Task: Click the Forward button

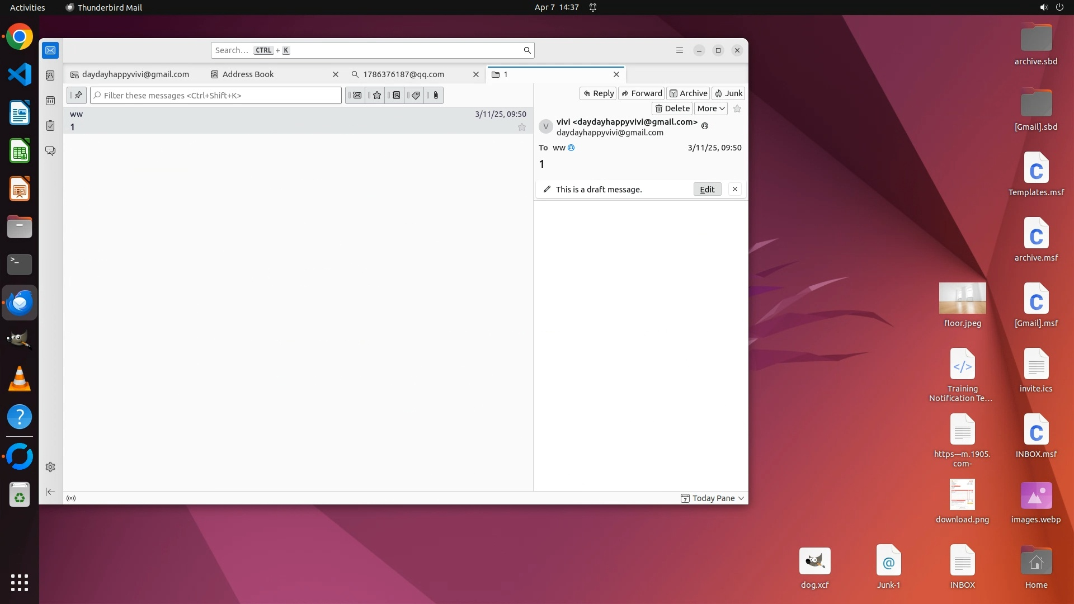Action: 641,93
